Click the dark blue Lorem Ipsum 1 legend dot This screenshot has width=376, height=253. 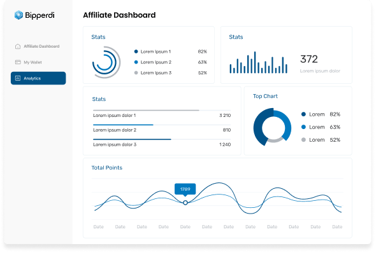coord(136,51)
